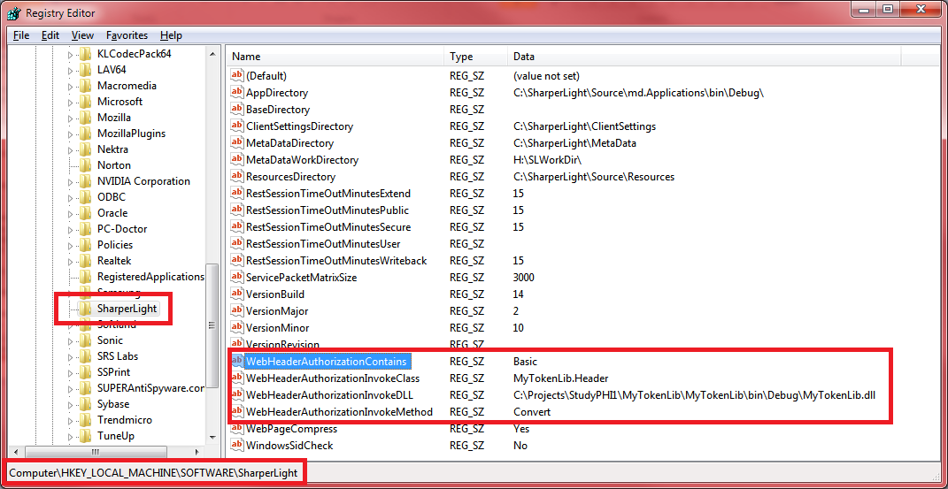Image resolution: width=948 pixels, height=489 pixels.
Task: Select the ClientSettingsDirectory value
Action: pyautogui.click(x=299, y=126)
